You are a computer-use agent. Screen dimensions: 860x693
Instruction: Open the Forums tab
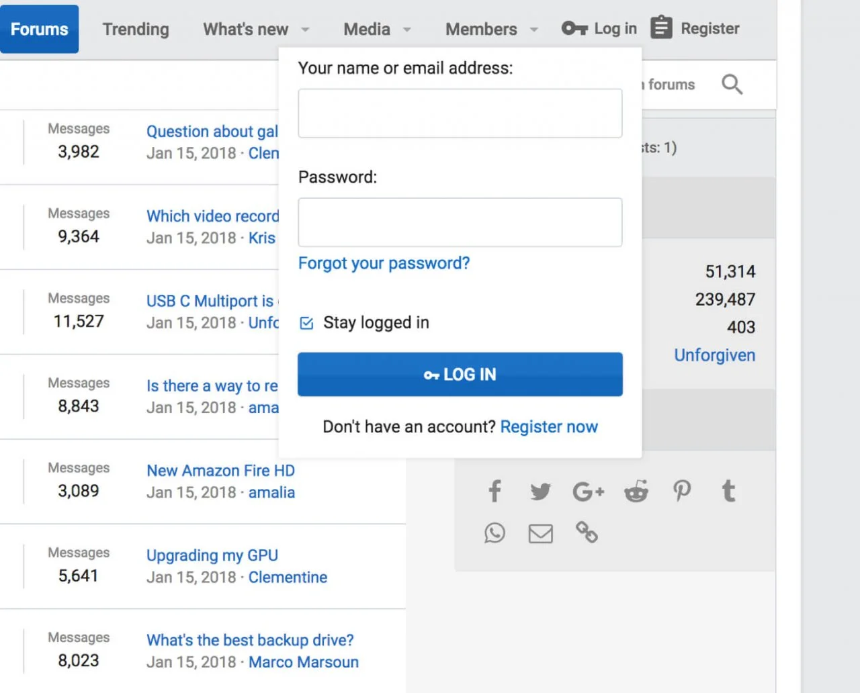(x=39, y=29)
